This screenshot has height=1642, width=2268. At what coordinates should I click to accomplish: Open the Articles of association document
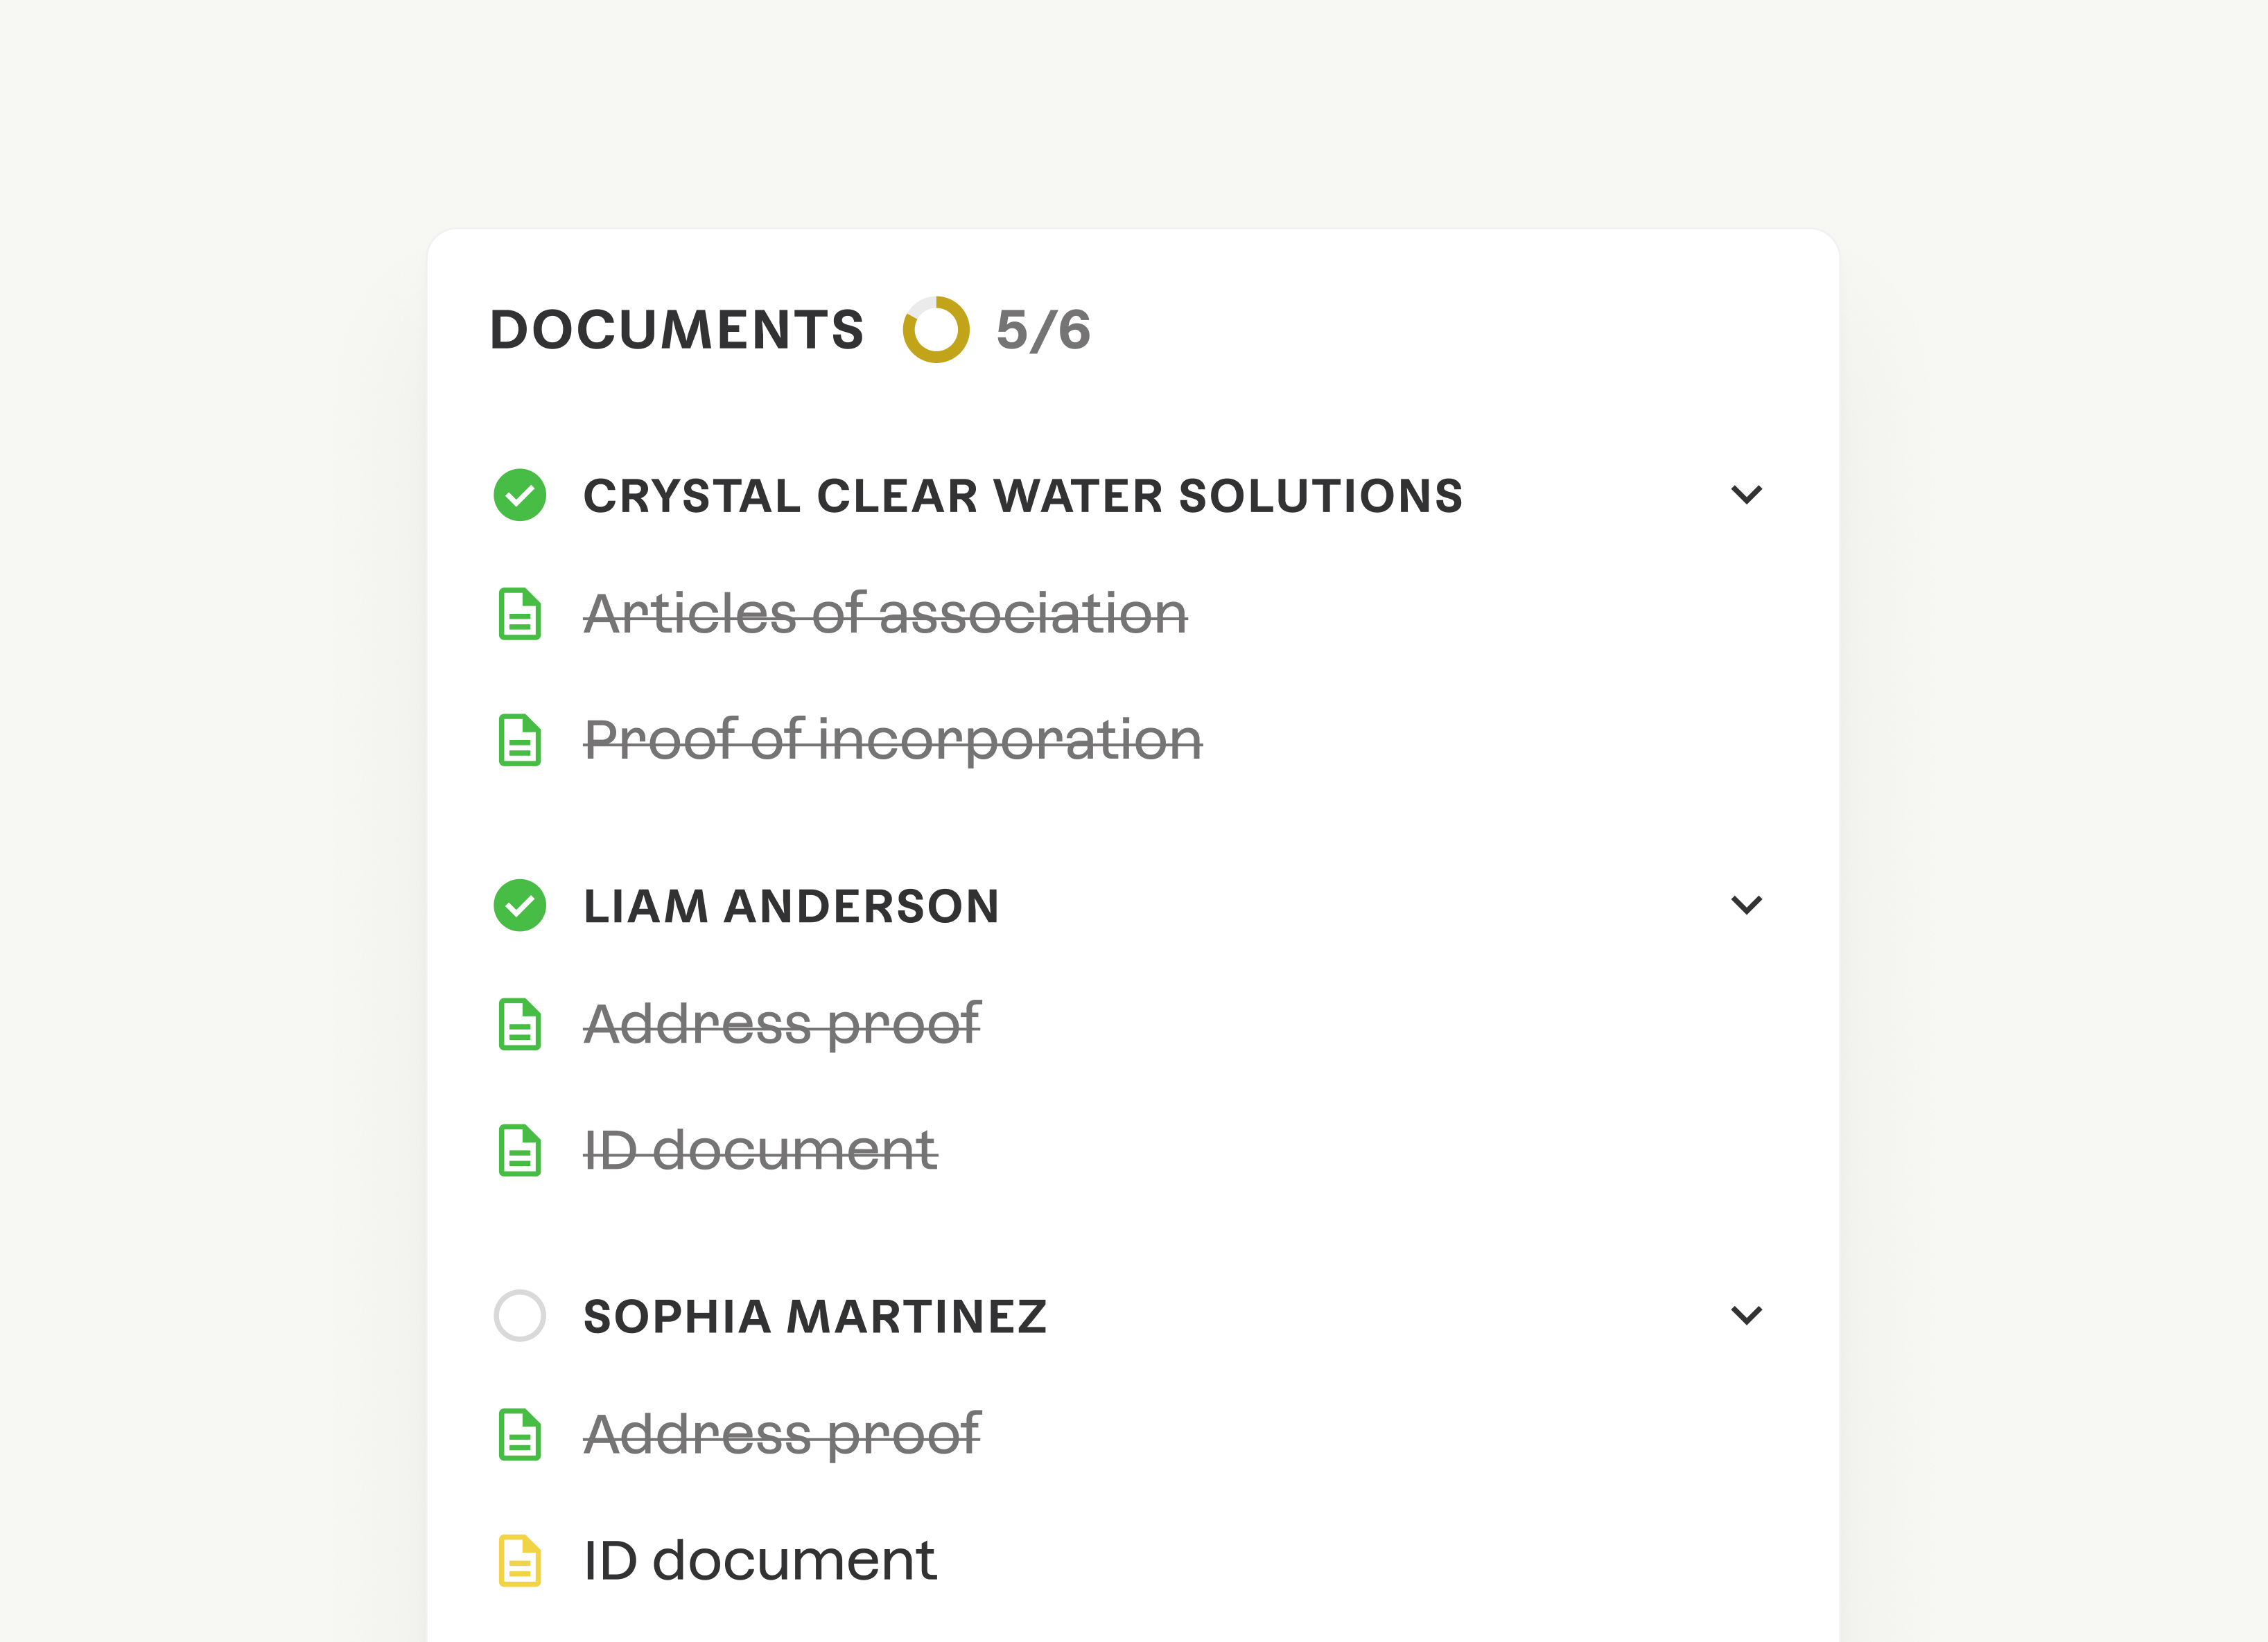886,612
